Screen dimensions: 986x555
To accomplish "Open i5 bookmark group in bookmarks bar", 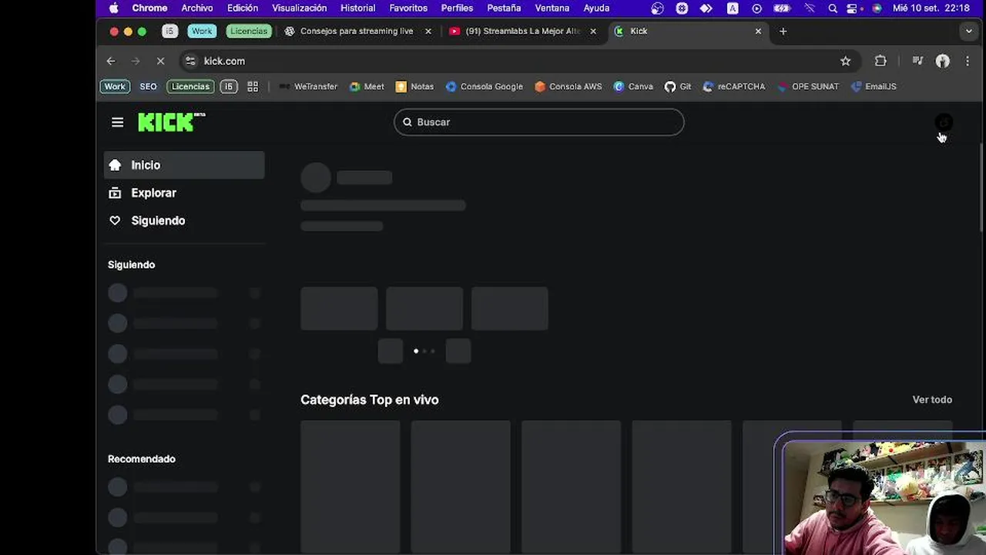I will point(229,86).
